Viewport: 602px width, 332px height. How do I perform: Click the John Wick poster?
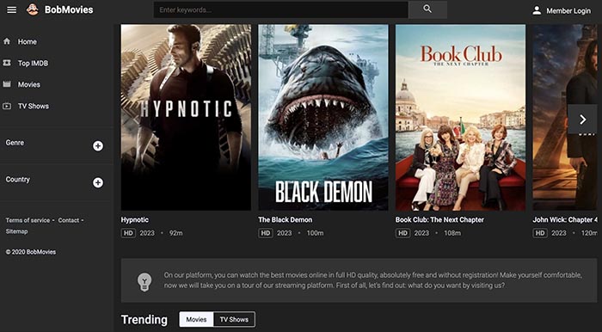coord(565,118)
